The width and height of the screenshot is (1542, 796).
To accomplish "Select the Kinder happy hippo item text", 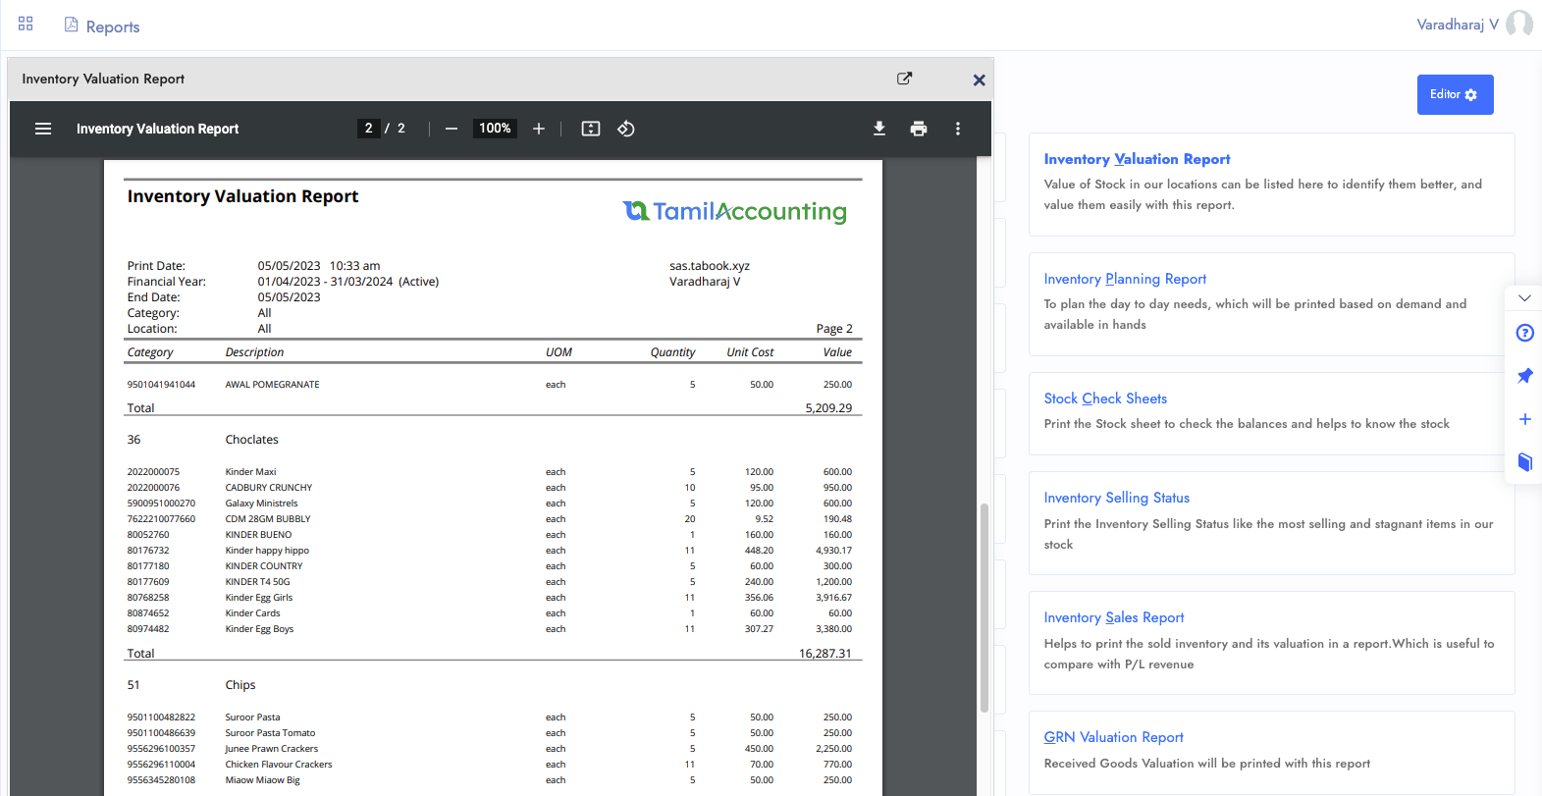I will [267, 551].
